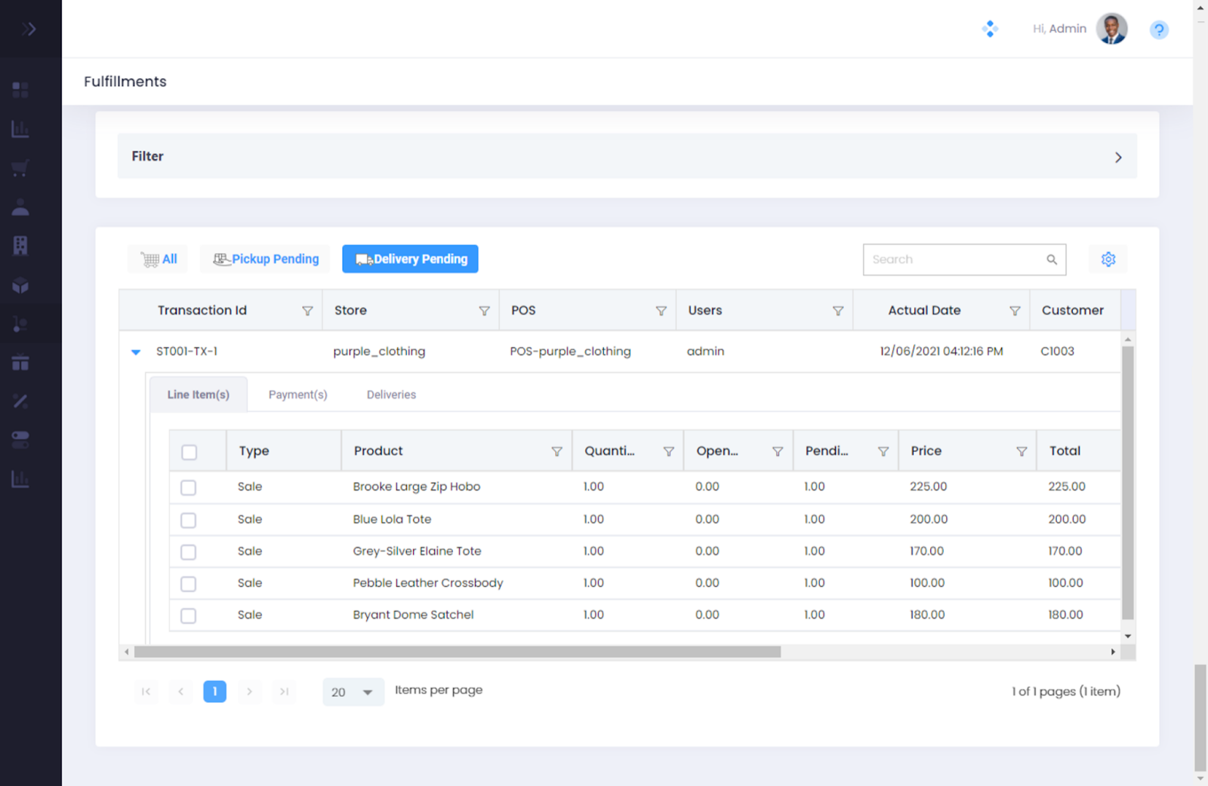This screenshot has width=1208, height=786.
Task: Click the All fulfillments button
Action: tap(159, 259)
